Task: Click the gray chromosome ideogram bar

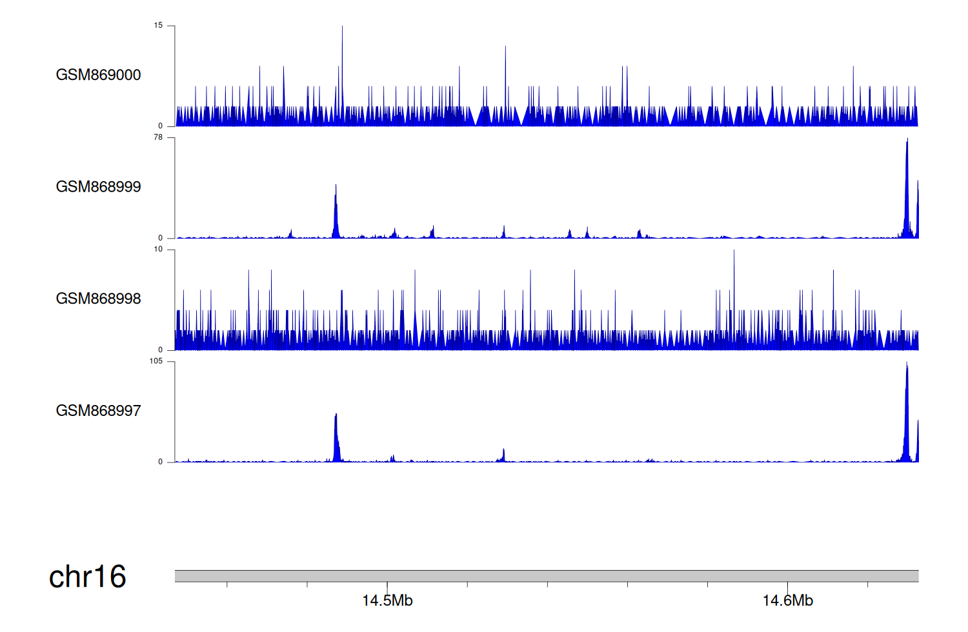Action: 546,576
